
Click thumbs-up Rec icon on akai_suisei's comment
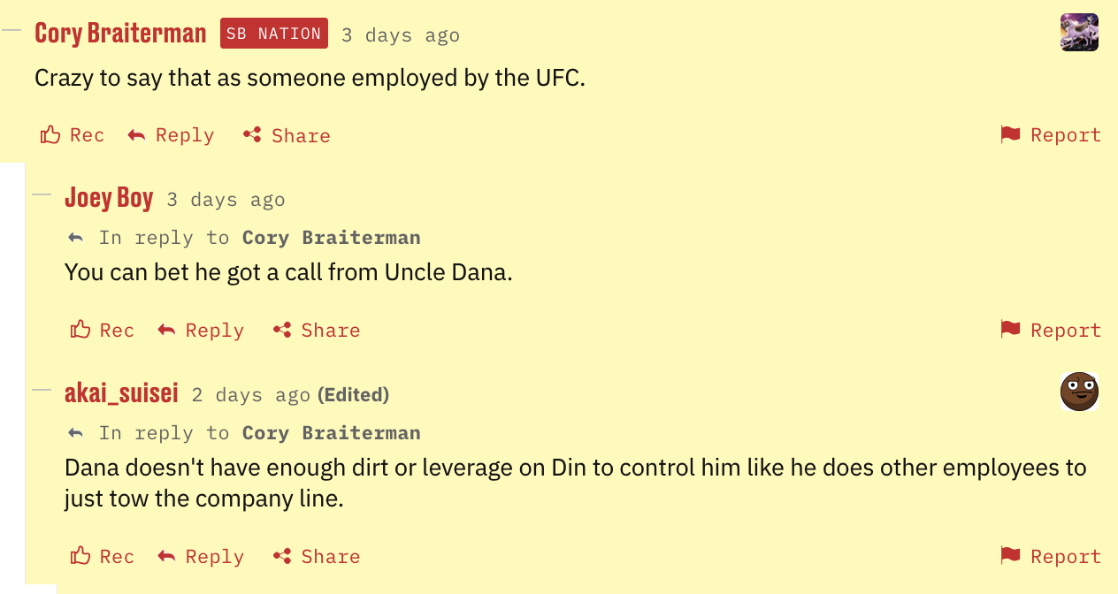[80, 557]
